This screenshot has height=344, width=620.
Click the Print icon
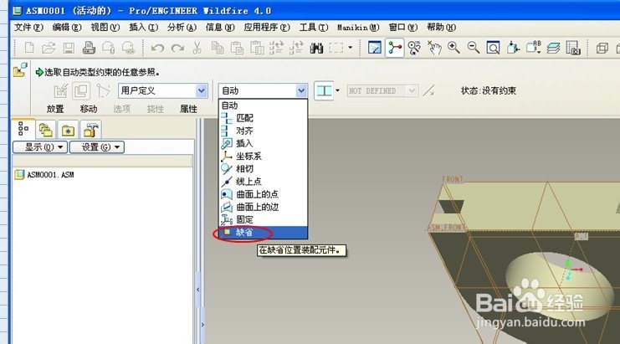point(89,48)
